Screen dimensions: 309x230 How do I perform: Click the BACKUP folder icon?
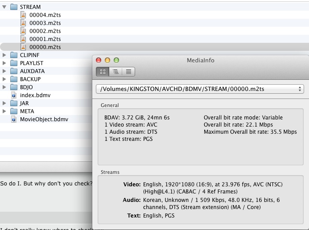[x=14, y=79]
